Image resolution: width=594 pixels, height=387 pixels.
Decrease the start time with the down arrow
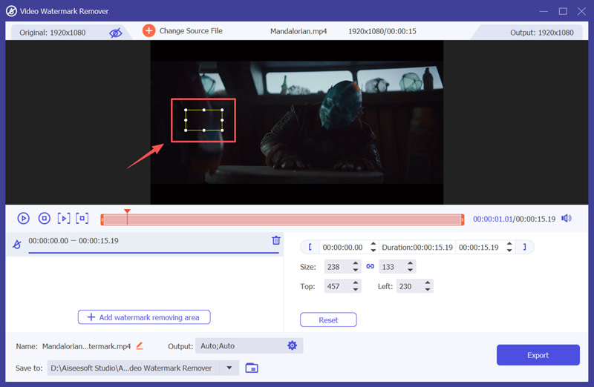pyautogui.click(x=373, y=251)
